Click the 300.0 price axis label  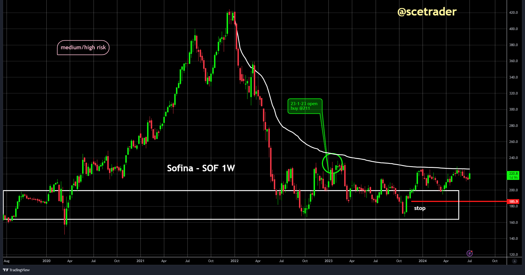513,109
